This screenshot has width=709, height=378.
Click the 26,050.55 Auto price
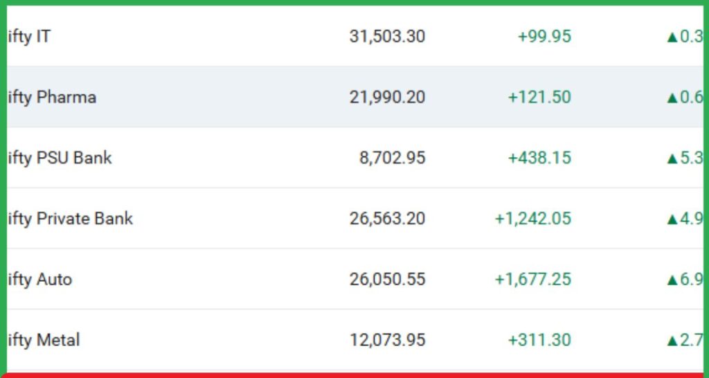[387, 280]
